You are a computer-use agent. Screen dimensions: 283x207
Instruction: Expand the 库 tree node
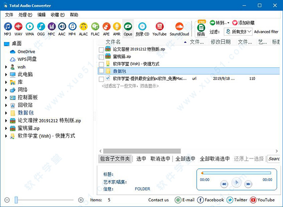point(6,83)
